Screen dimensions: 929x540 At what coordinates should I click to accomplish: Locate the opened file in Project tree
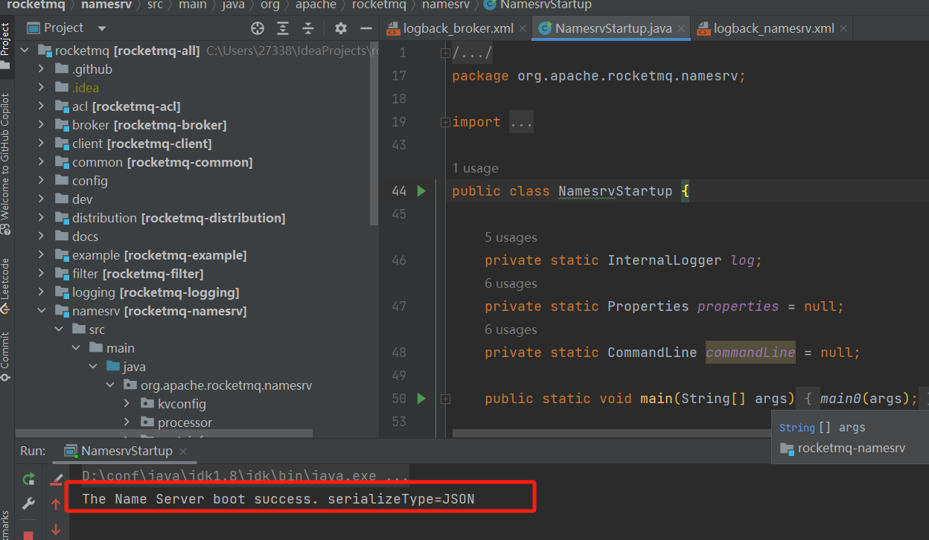click(x=258, y=28)
